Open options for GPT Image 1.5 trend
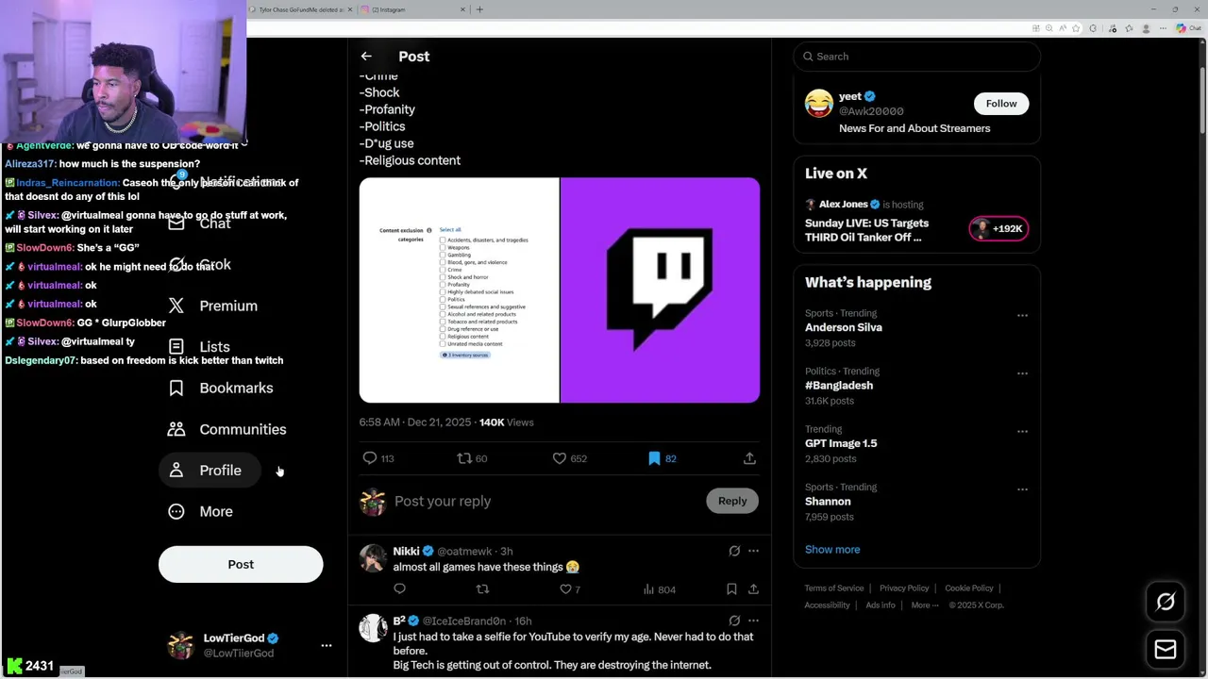 pos(1022,432)
